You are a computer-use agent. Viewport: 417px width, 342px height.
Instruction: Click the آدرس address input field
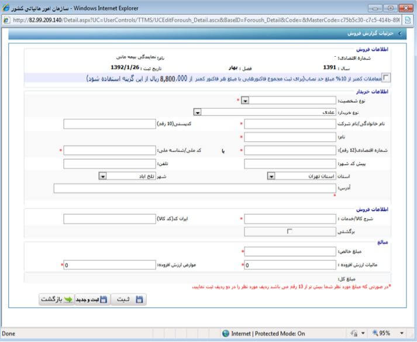coord(195,188)
